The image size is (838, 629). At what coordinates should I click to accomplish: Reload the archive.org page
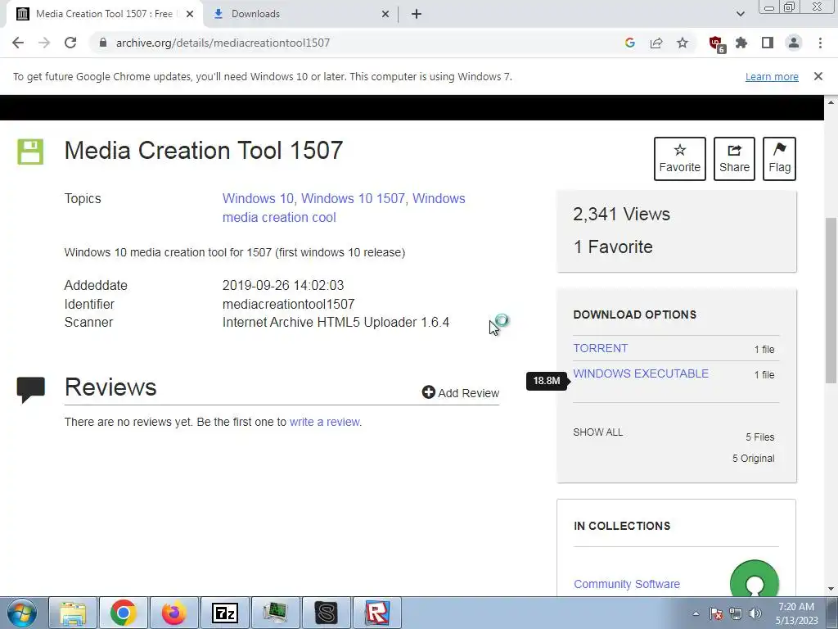[x=70, y=43]
